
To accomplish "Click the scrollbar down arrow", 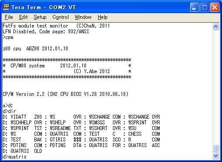I will point(215,156).
